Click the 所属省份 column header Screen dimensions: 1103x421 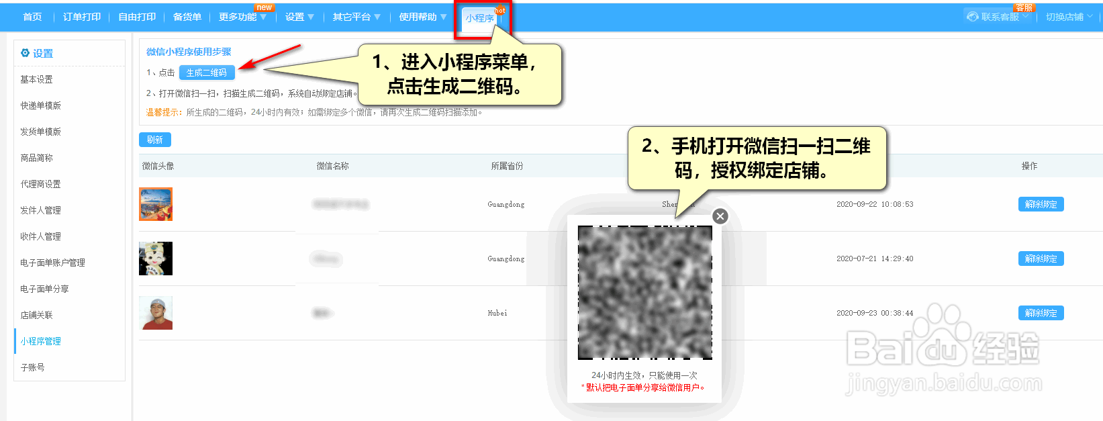pos(508,166)
